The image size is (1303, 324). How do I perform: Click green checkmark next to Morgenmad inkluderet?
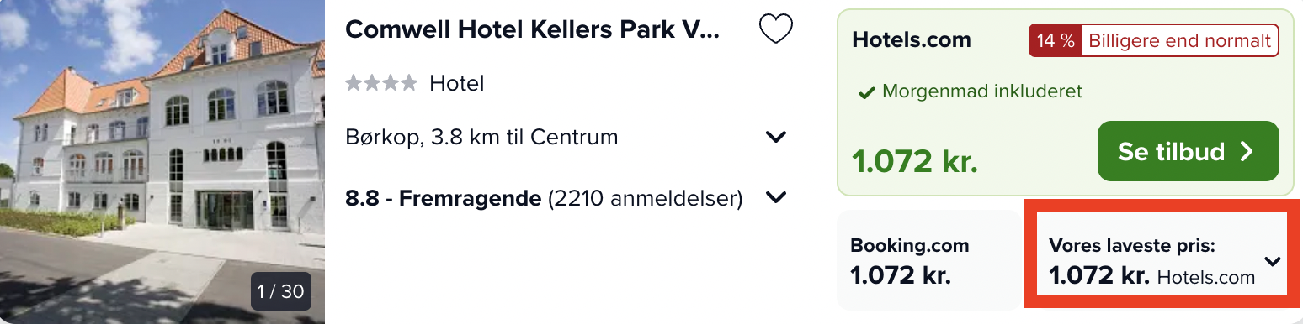[866, 92]
